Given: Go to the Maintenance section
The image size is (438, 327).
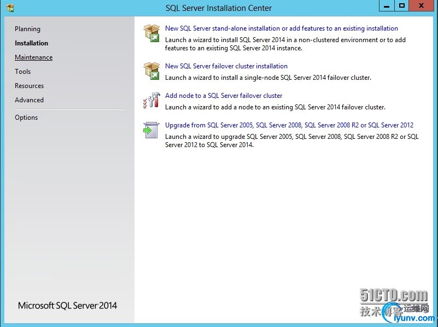Looking at the screenshot, I should (33, 57).
